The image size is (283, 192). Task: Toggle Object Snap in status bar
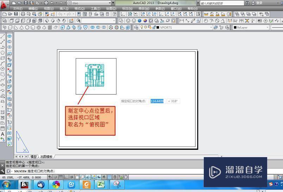[x=77, y=177]
